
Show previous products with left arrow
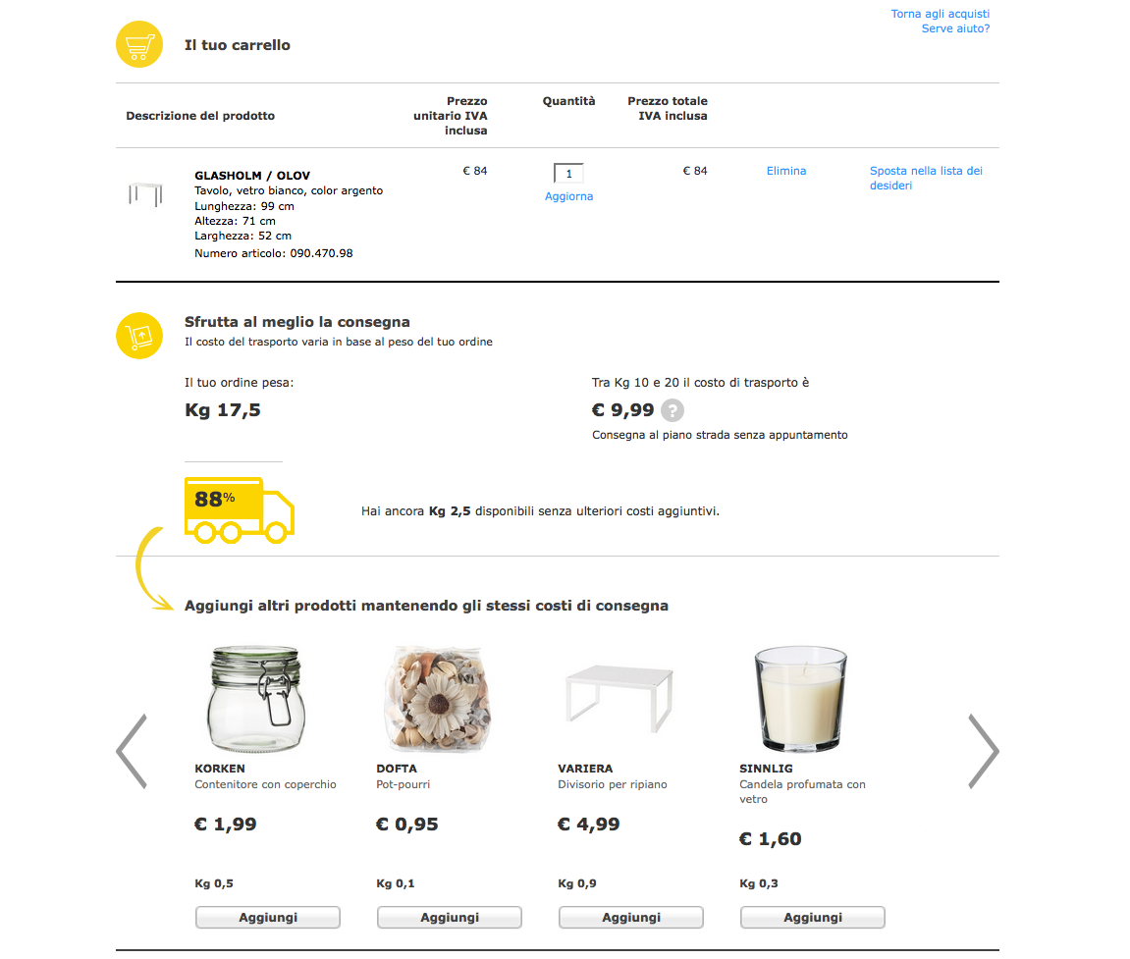point(132,751)
